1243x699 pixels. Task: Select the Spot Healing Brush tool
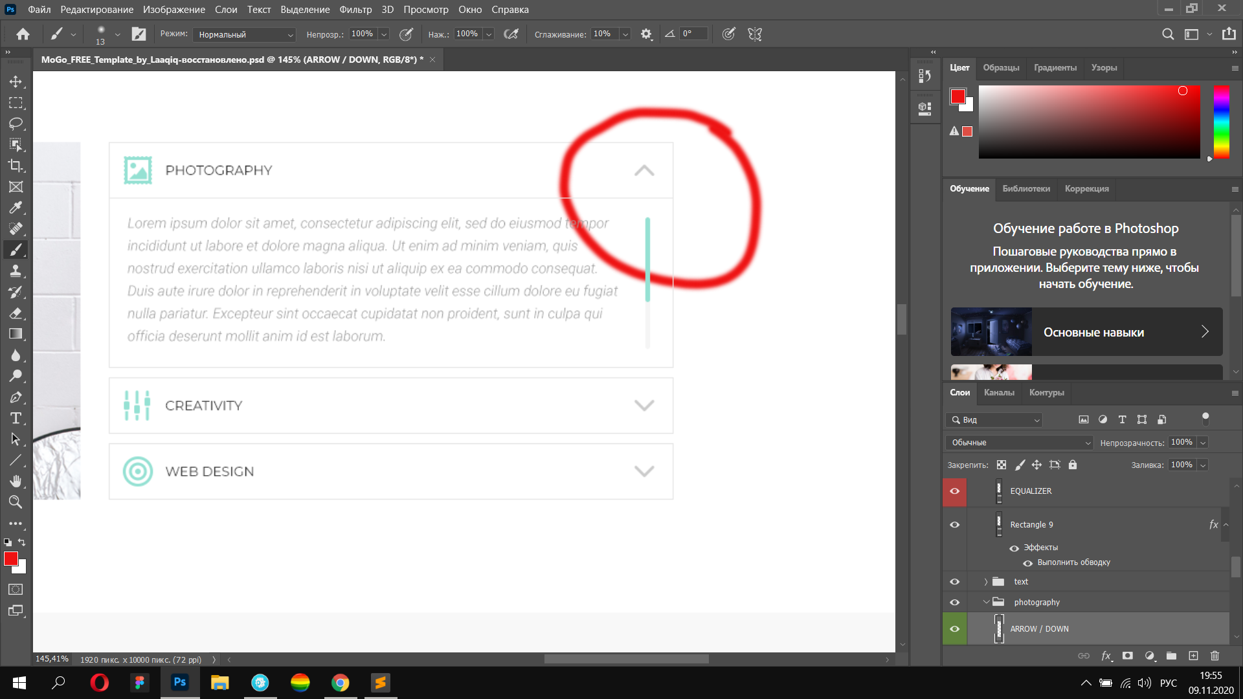(x=16, y=228)
